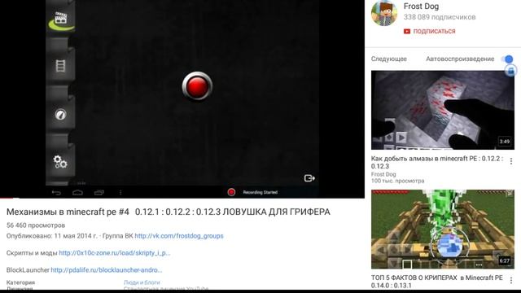Open options menu for creepers video

tap(511, 280)
